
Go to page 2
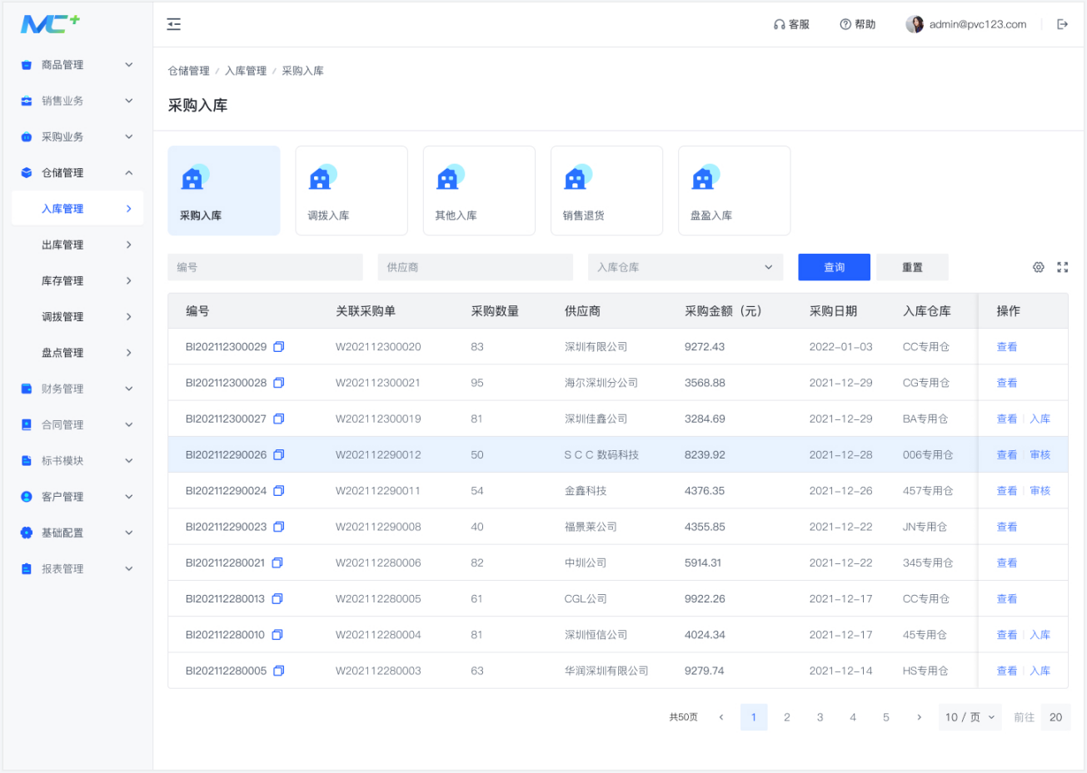[786, 717]
